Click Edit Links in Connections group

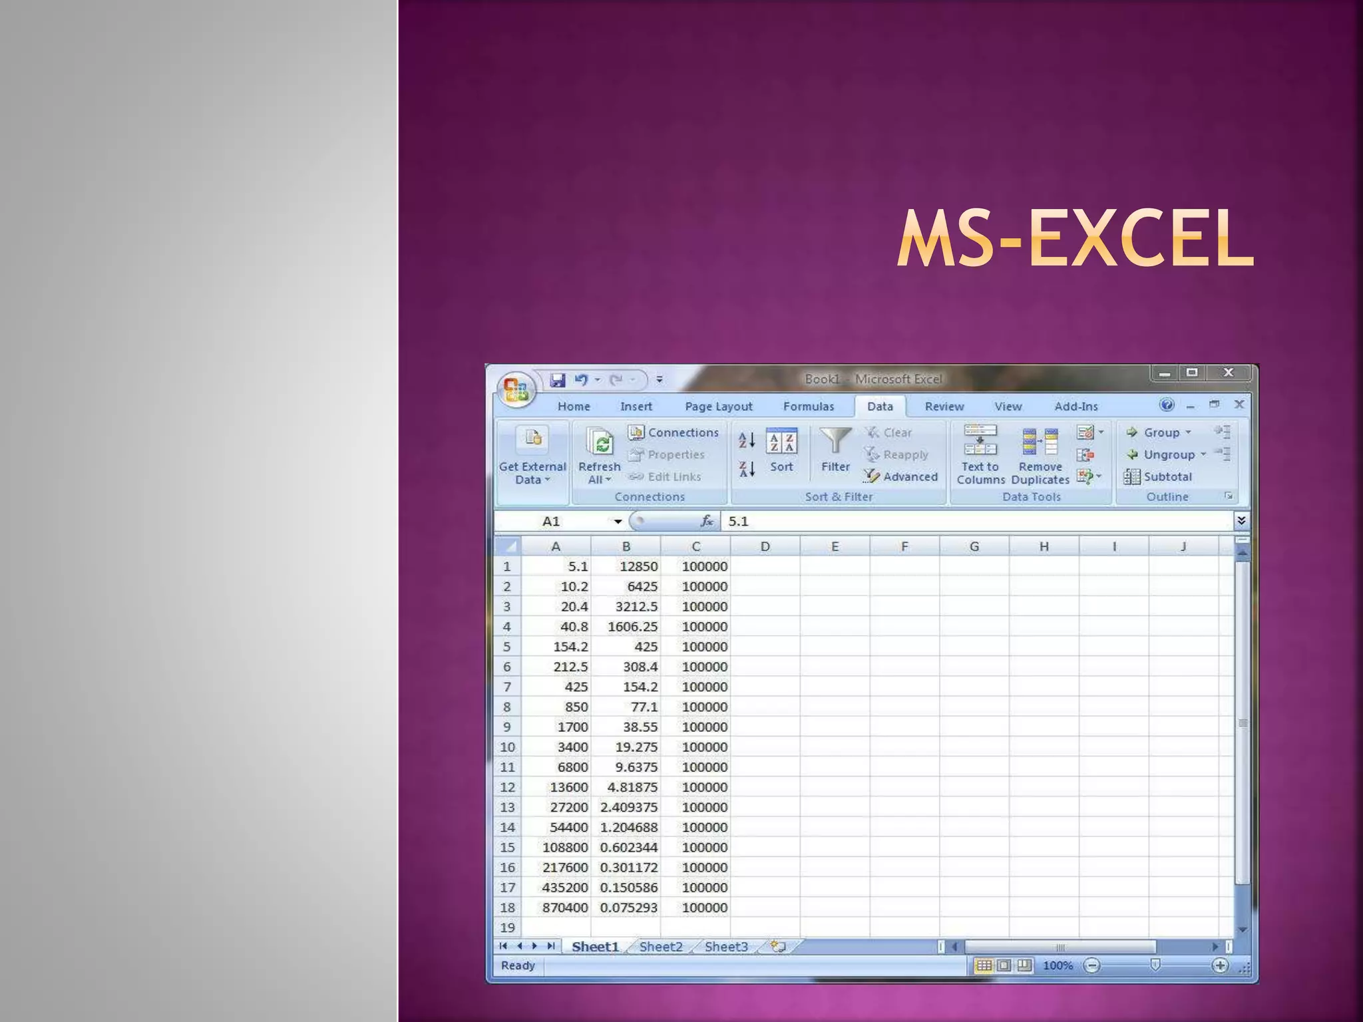(x=665, y=476)
